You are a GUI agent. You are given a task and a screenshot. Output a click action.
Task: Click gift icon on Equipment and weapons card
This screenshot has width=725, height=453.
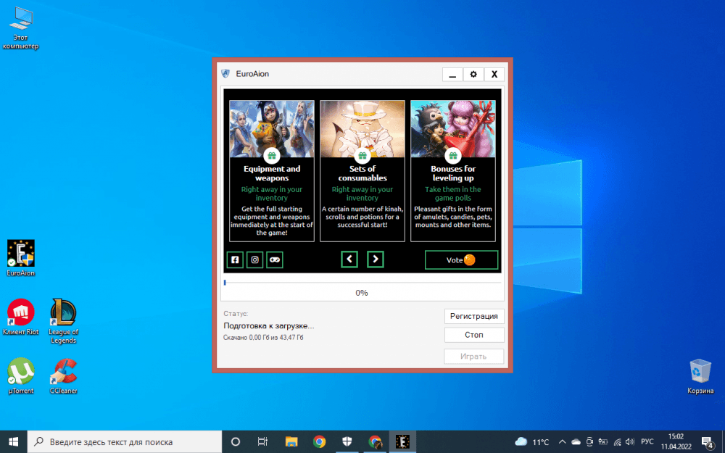point(272,156)
